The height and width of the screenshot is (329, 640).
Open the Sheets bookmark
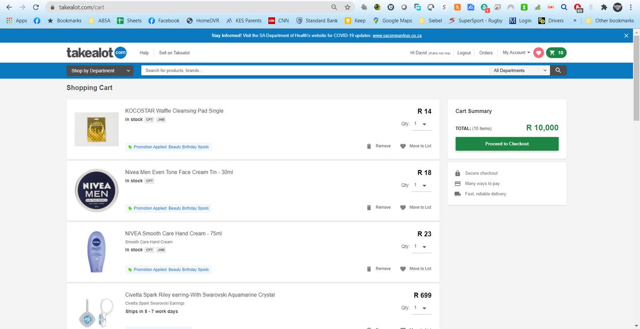[129, 21]
